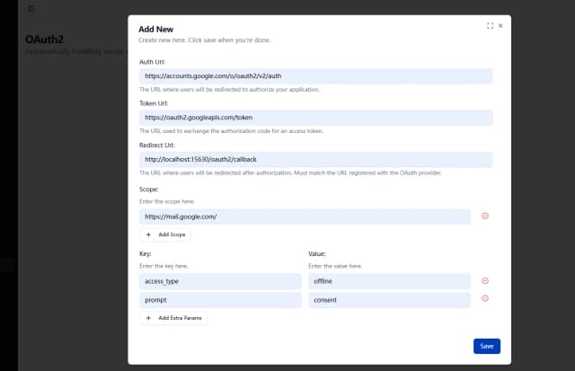The height and width of the screenshot is (371, 575).
Task: Edit the consent value input
Action: pos(389,300)
